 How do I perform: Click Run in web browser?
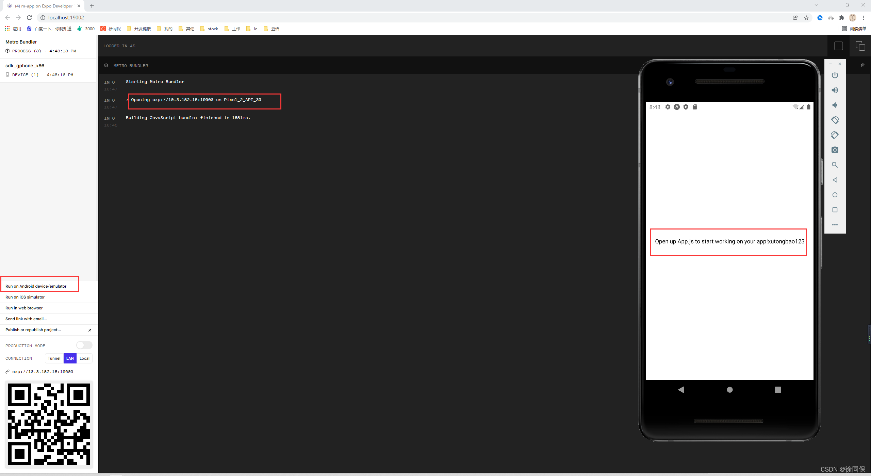click(24, 308)
